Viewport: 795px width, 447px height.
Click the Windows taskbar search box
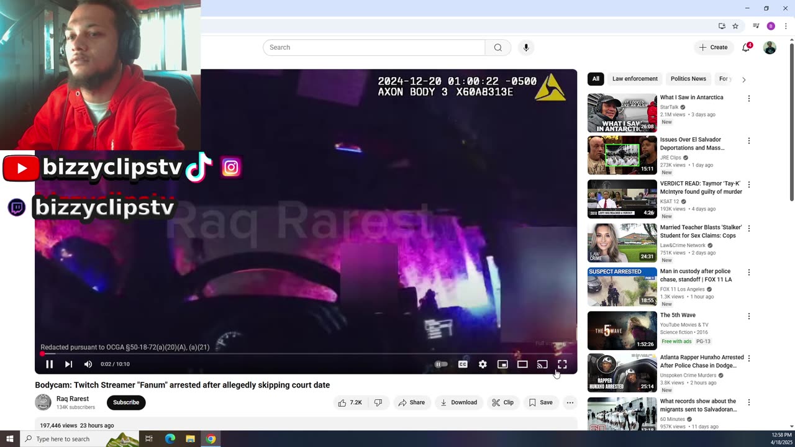[x=79, y=439]
